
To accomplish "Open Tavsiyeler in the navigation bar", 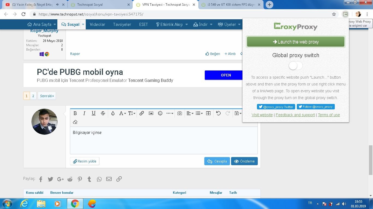I will [x=122, y=24].
